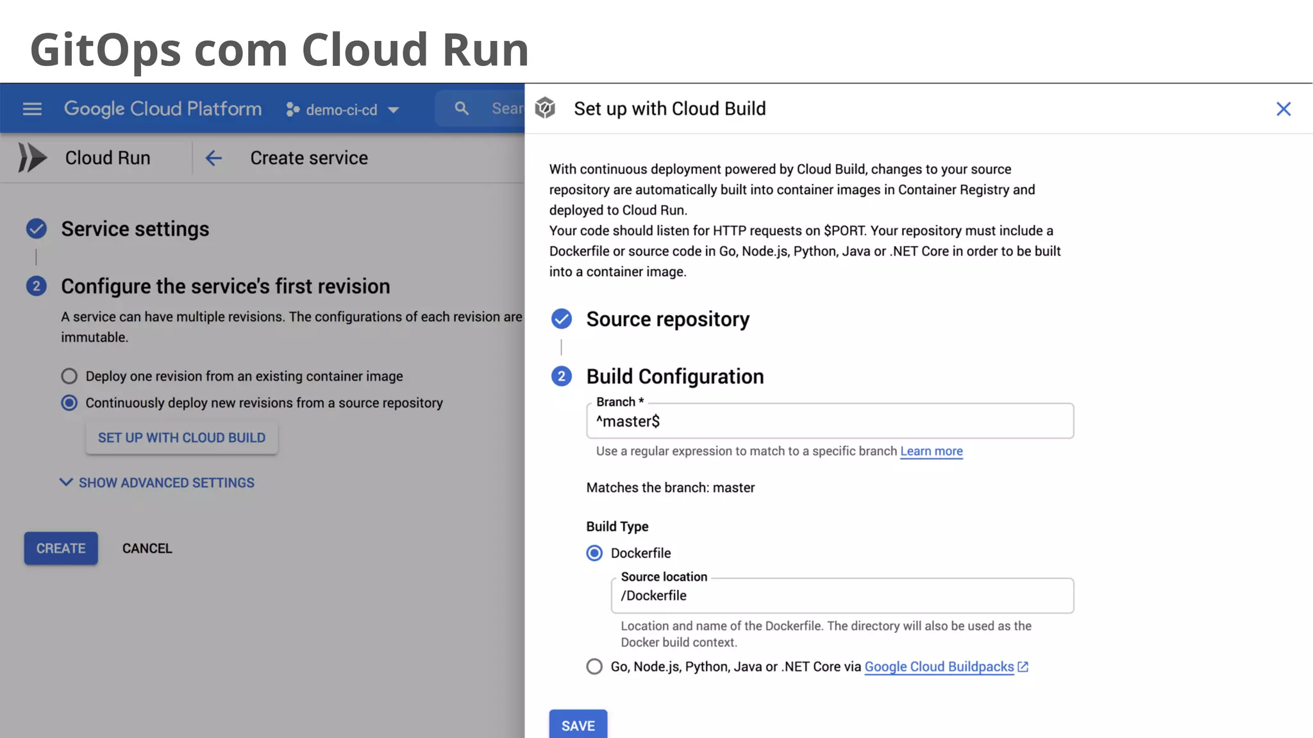Click the Cloud Run heading text
This screenshot has height=738, width=1313.
point(108,158)
